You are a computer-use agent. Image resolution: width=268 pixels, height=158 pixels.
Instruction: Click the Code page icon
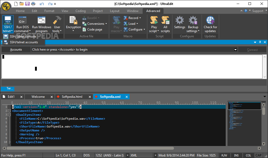point(84,29)
